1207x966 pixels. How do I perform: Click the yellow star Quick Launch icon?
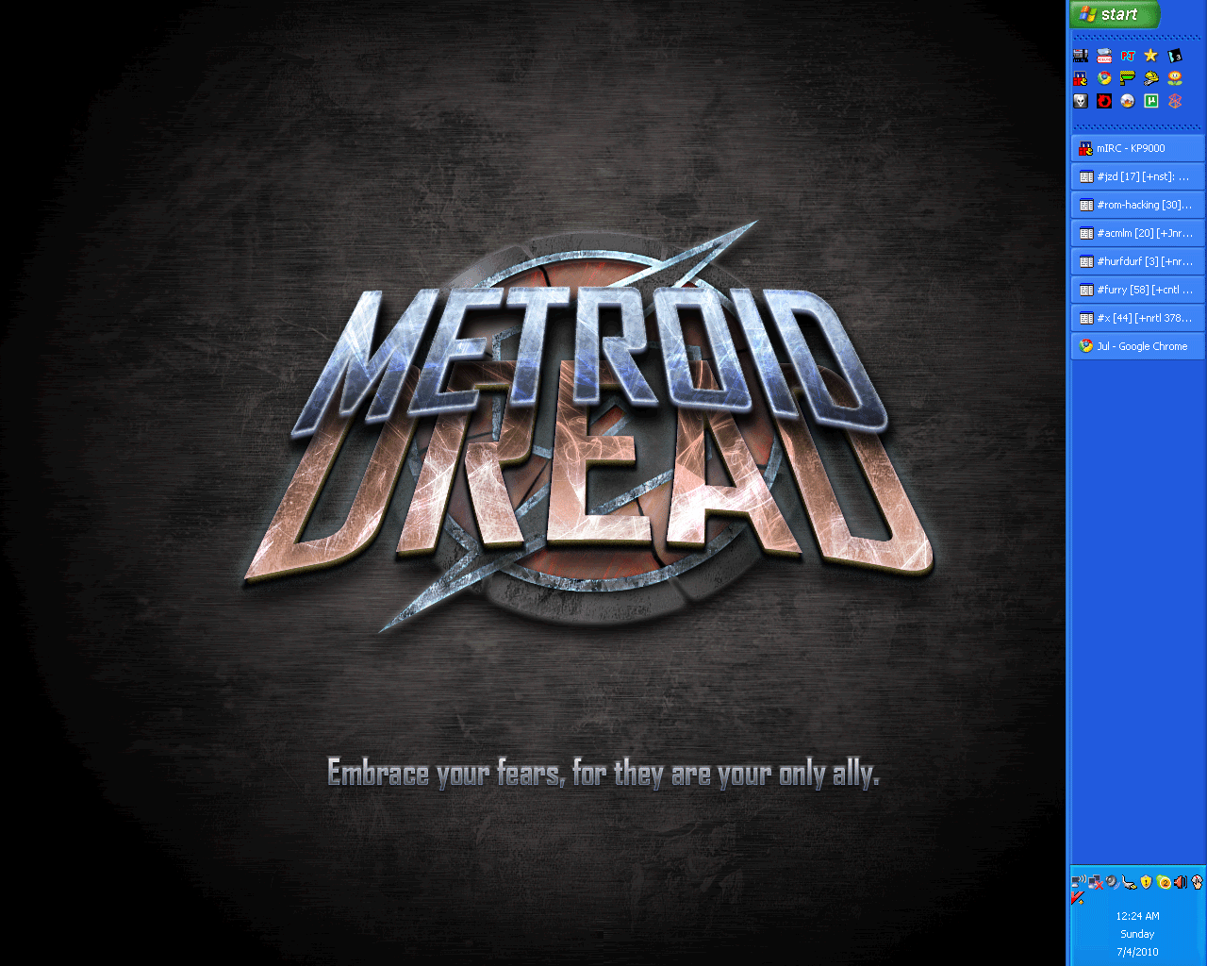1150,56
